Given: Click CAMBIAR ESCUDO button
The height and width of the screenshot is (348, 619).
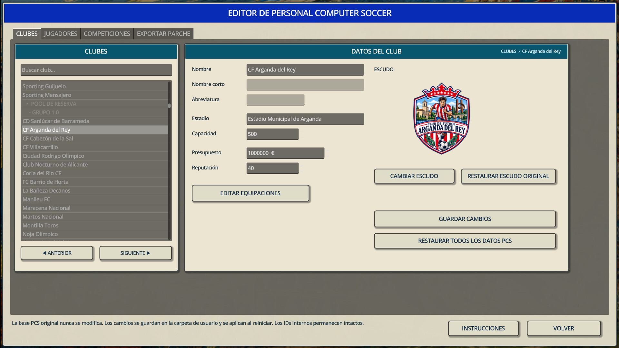Looking at the screenshot, I should pyautogui.click(x=414, y=176).
